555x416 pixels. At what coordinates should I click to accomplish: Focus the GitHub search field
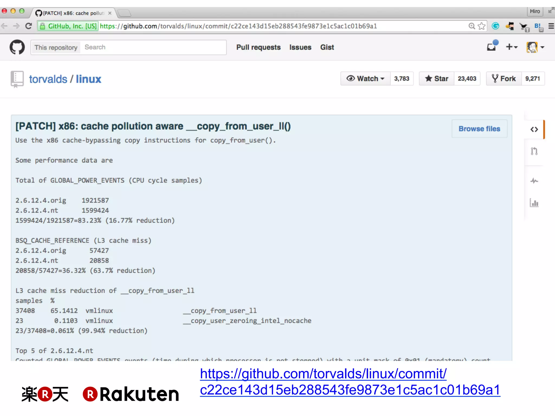coord(153,47)
